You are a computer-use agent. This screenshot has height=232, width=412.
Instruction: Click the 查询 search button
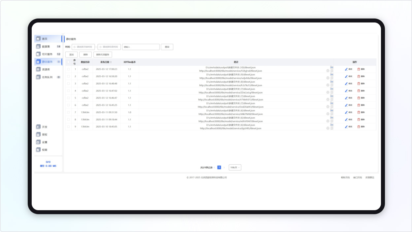coord(167,47)
